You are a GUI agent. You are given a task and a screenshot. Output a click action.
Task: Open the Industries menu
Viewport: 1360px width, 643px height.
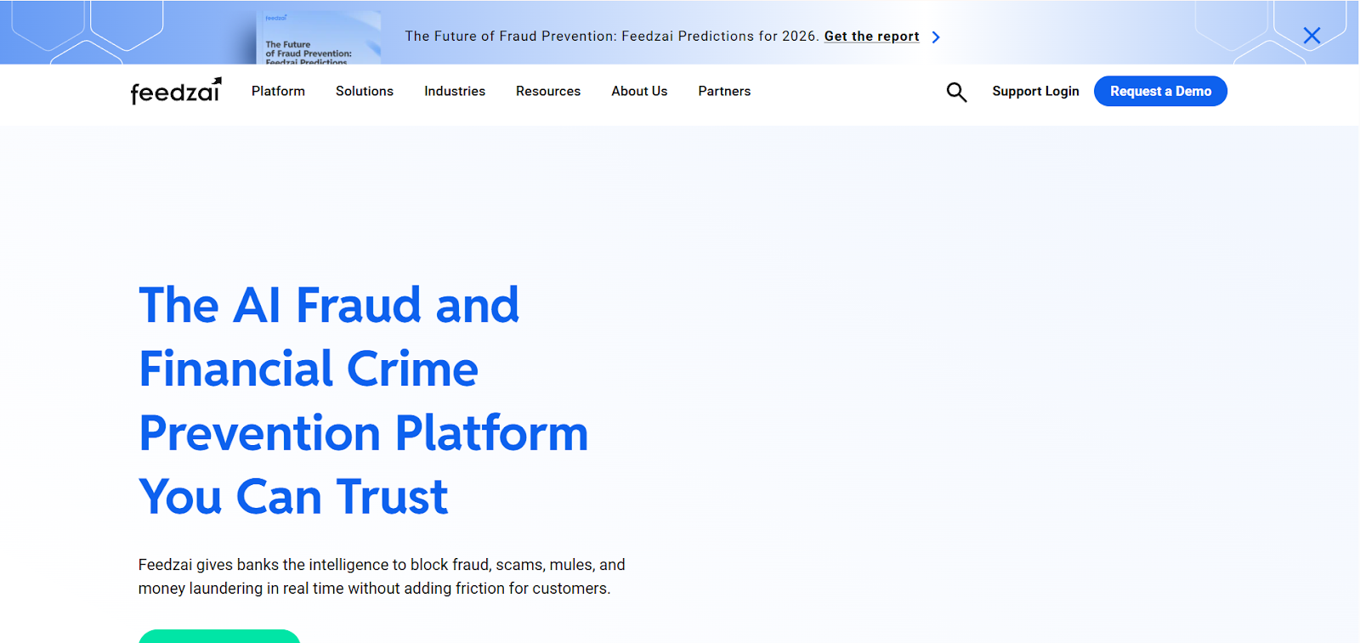455,91
